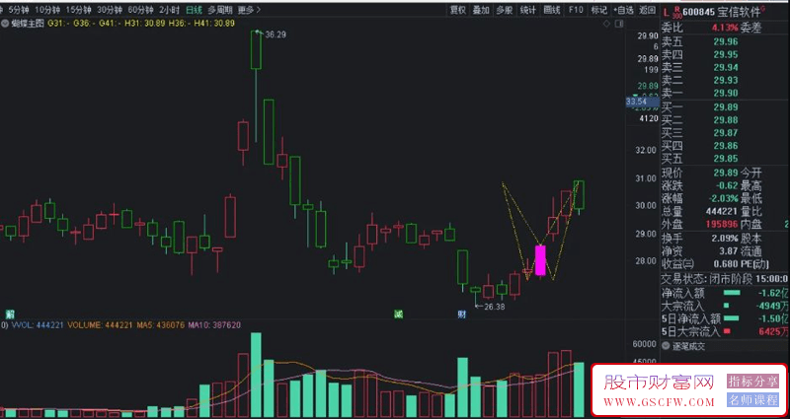This screenshot has height=419, width=790.
Task: Switch chart to 30分钟 period
Action: point(110,10)
